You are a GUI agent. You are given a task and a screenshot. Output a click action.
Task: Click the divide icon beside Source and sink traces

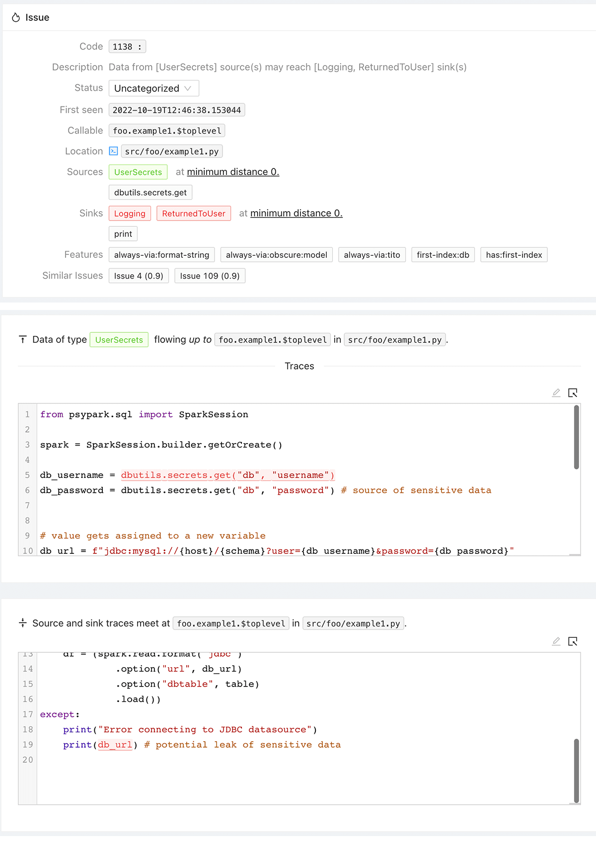click(23, 623)
